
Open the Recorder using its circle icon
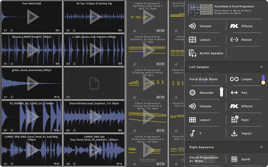(202, 92)
